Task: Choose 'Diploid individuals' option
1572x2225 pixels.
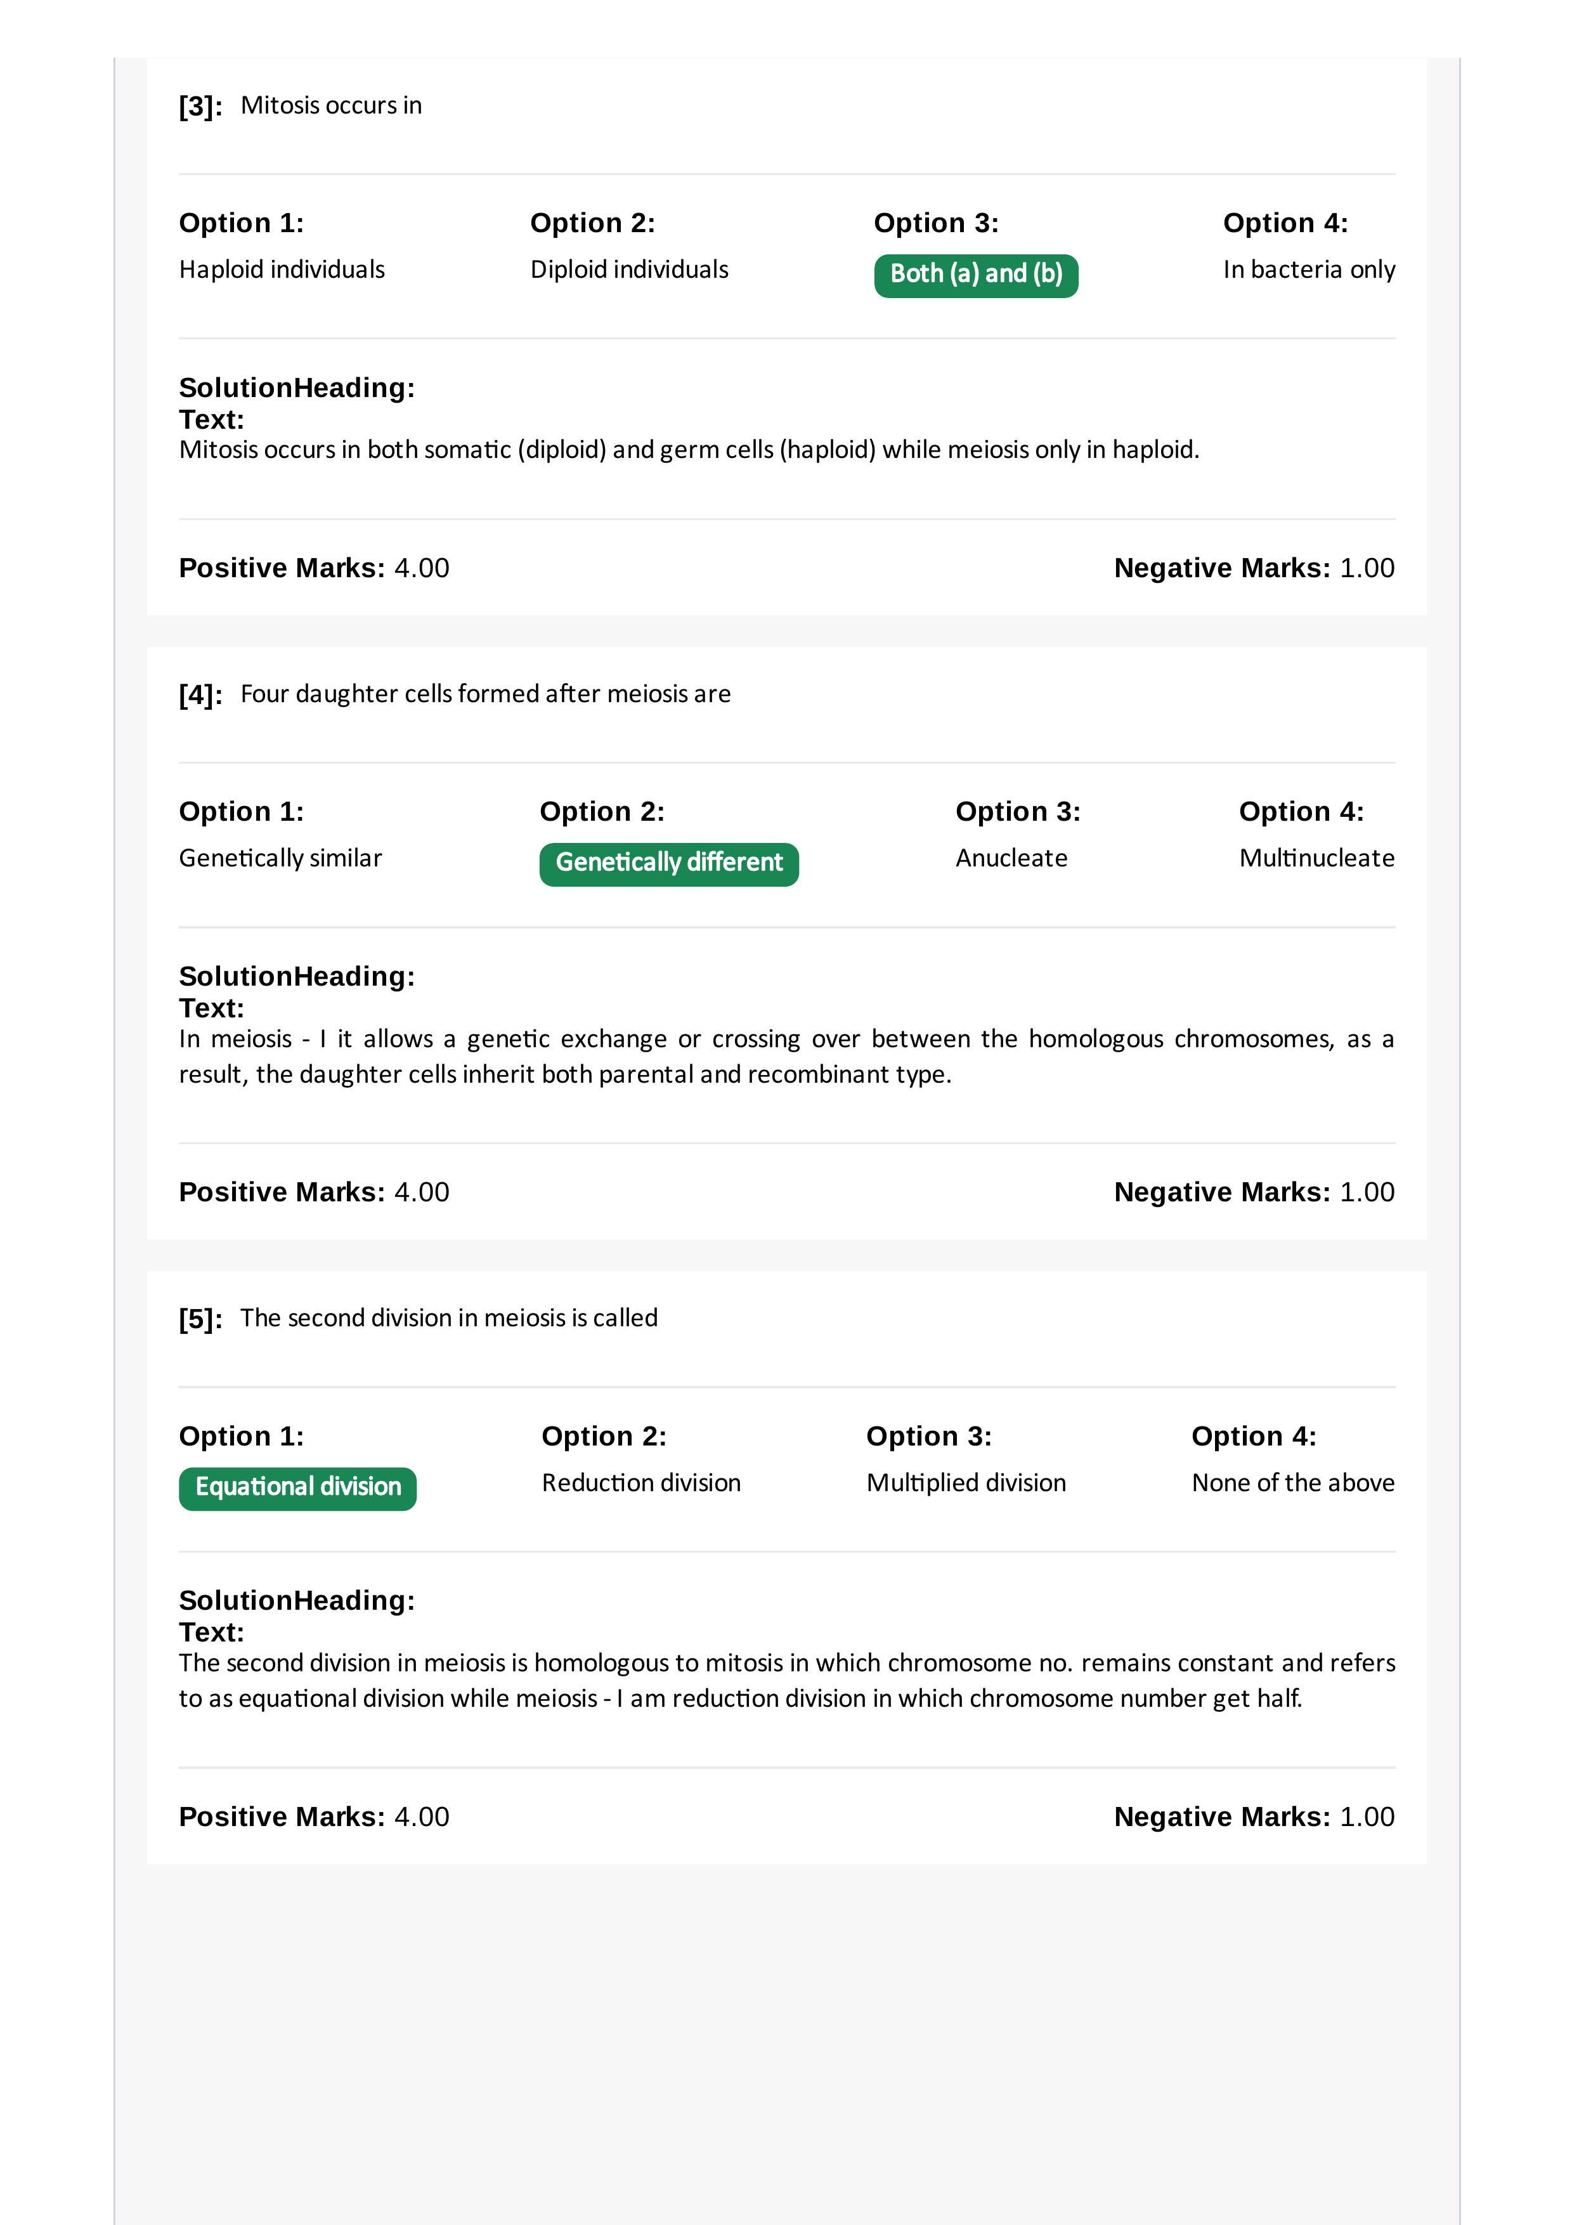Action: click(x=628, y=270)
